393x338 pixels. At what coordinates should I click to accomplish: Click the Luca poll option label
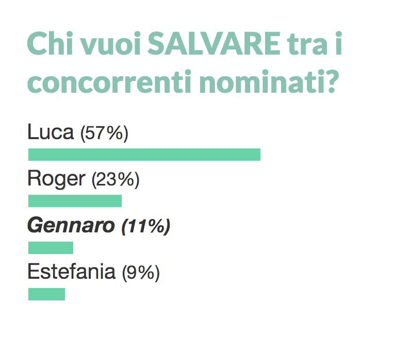pos(78,133)
